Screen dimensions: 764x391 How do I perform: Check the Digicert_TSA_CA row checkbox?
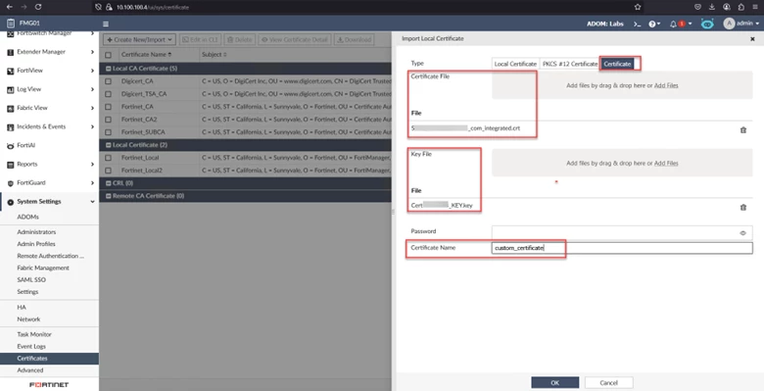click(x=108, y=94)
